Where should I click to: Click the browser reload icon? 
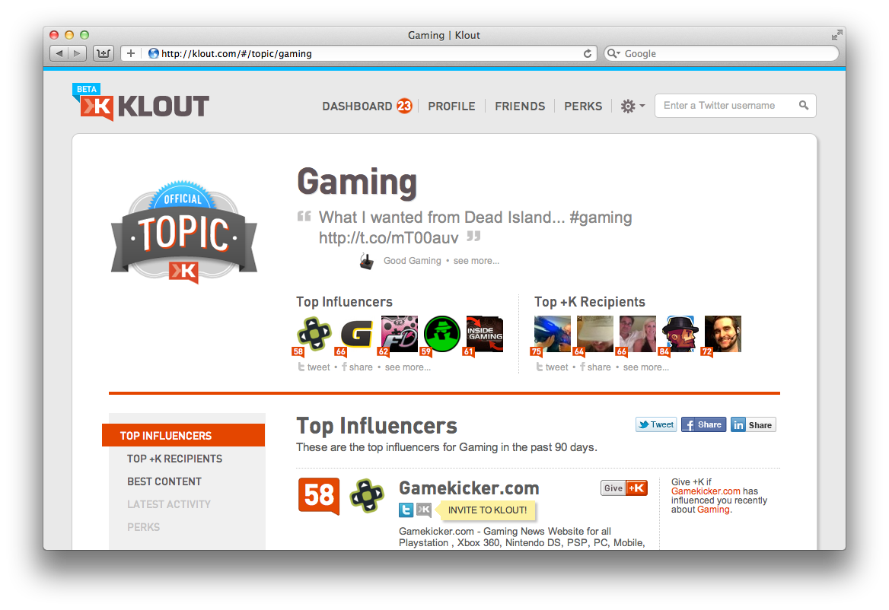[x=588, y=53]
